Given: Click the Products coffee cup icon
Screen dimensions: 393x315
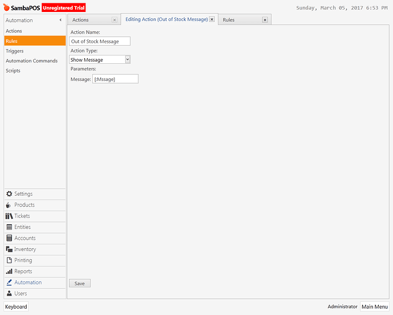Looking at the screenshot, I should pyautogui.click(x=9, y=205).
